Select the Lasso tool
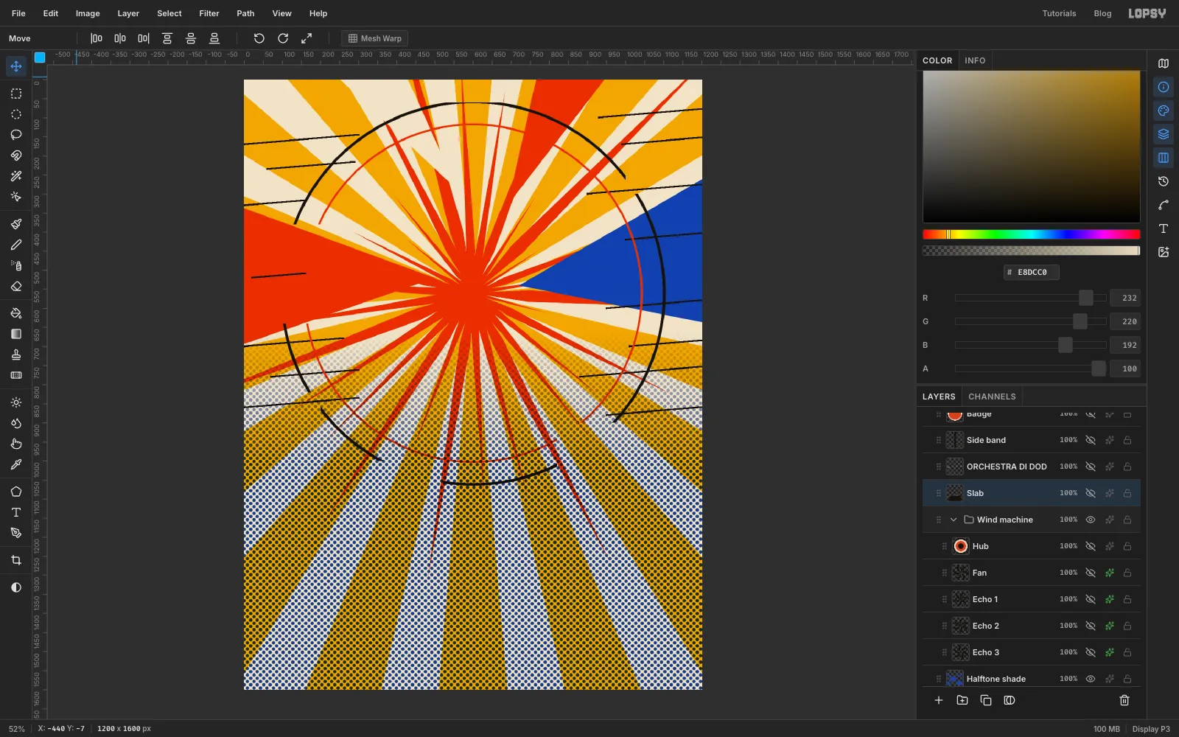The width and height of the screenshot is (1179, 737). 16,135
